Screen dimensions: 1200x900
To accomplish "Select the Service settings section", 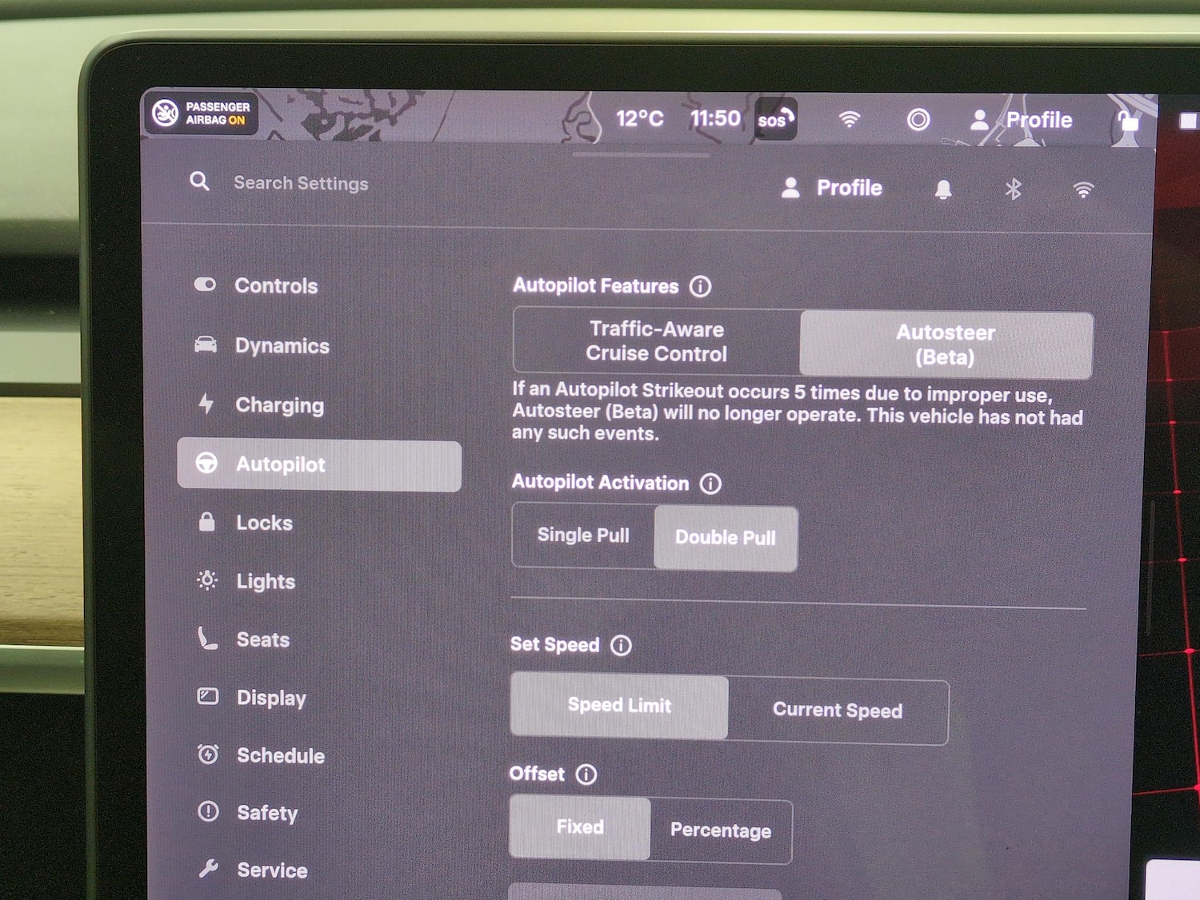I will [x=271, y=870].
